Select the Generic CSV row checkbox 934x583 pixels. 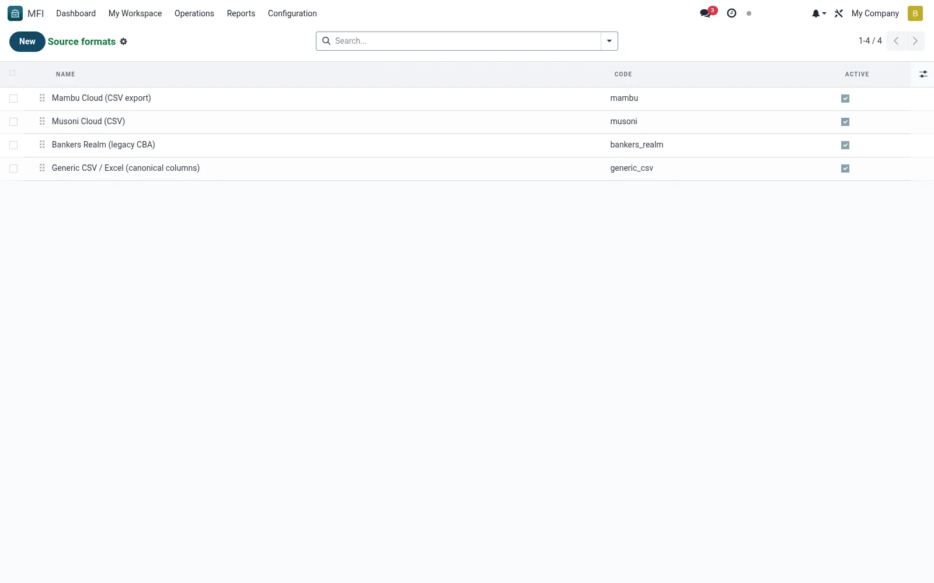tap(13, 168)
